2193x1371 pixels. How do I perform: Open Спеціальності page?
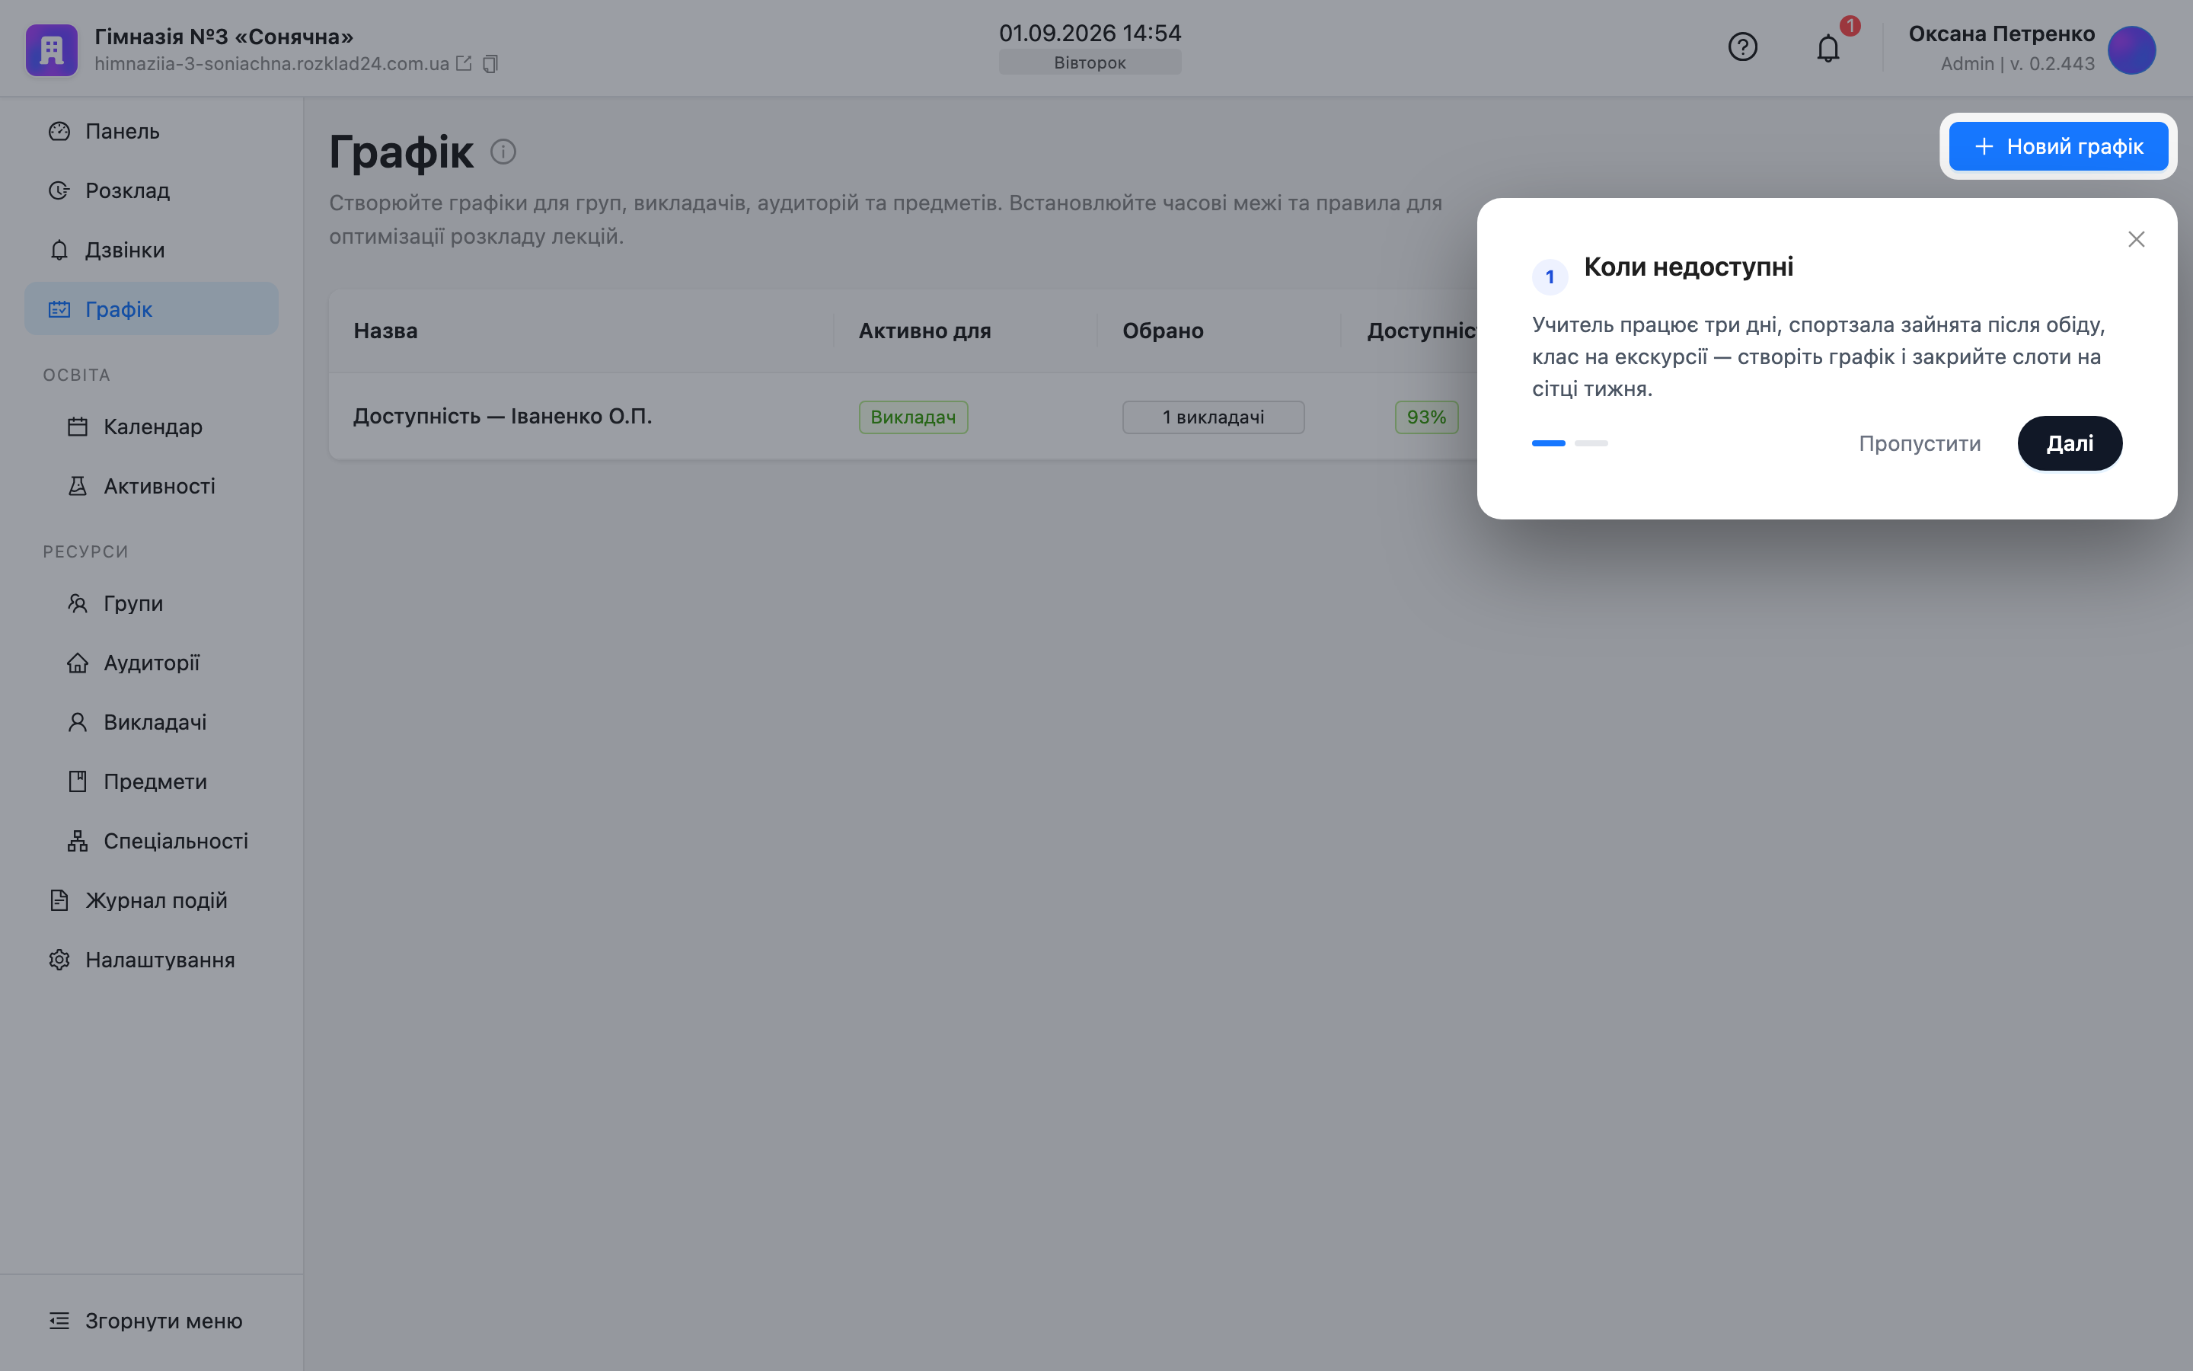[x=152, y=842]
